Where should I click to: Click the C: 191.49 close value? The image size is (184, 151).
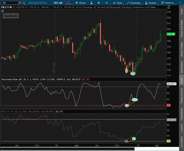(x=66, y=7)
